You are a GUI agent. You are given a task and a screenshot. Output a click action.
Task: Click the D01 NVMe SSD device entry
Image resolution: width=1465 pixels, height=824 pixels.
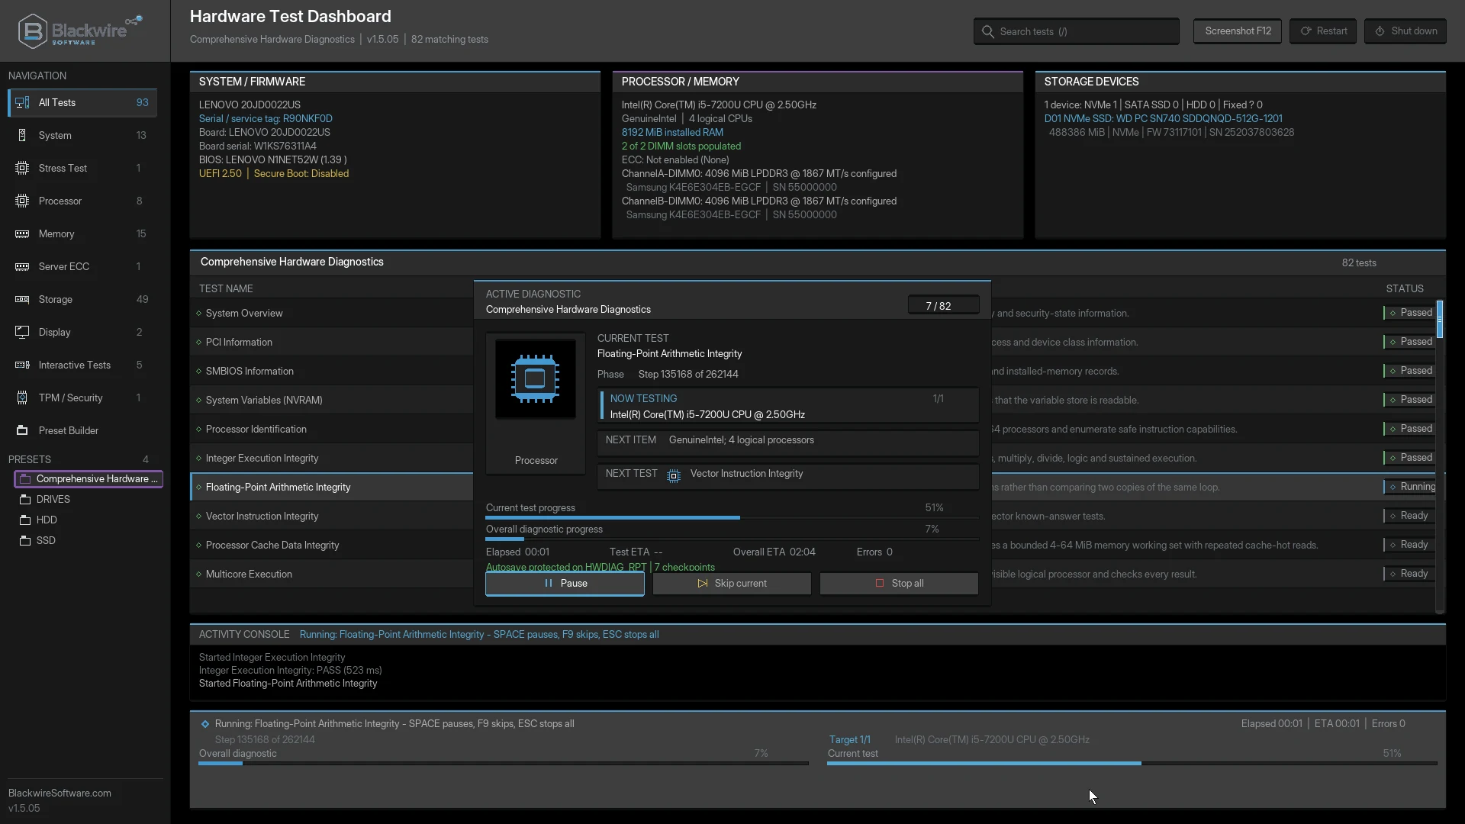1163,119
